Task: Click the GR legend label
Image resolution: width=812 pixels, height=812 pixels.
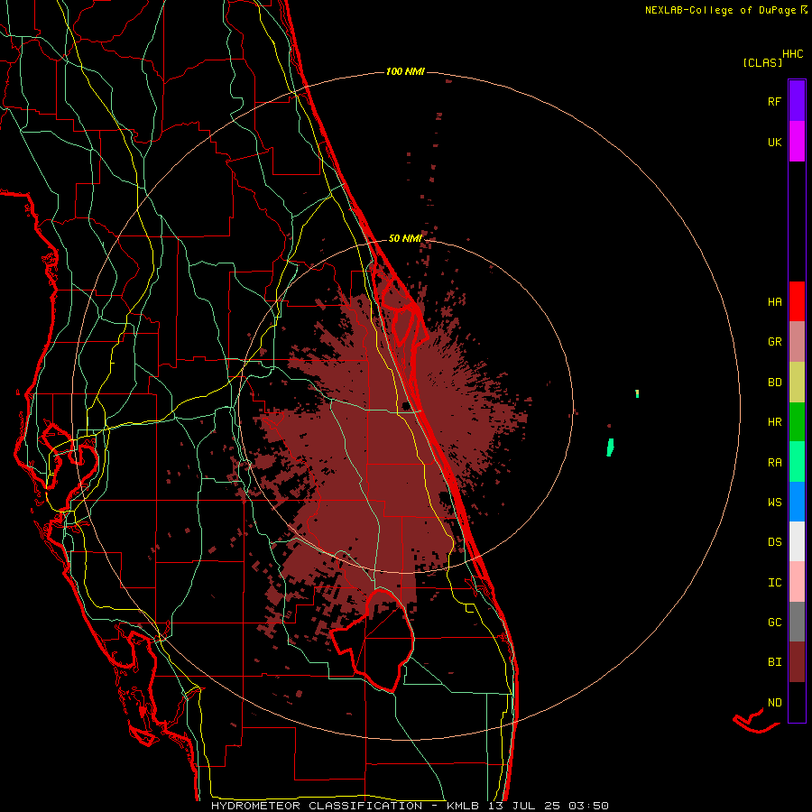Action: click(775, 342)
